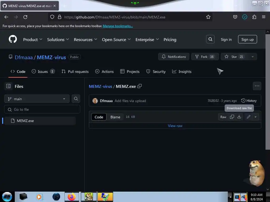Image resolution: width=270 pixels, height=202 pixels.
Task: Click the tracking protection shield icon
Action: tap(52, 17)
